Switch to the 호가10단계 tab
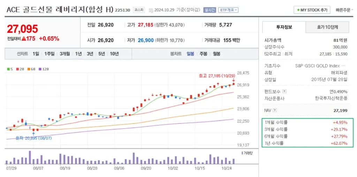Screen dimensions: 357x177 point(327,27)
